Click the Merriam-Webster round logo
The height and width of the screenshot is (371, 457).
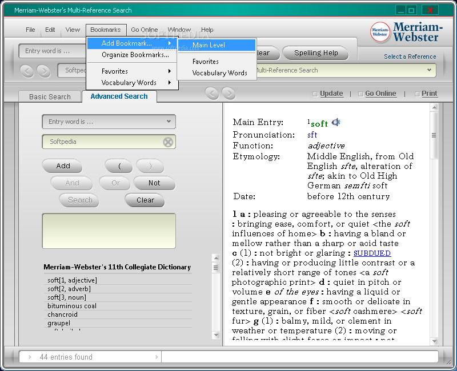coord(380,32)
